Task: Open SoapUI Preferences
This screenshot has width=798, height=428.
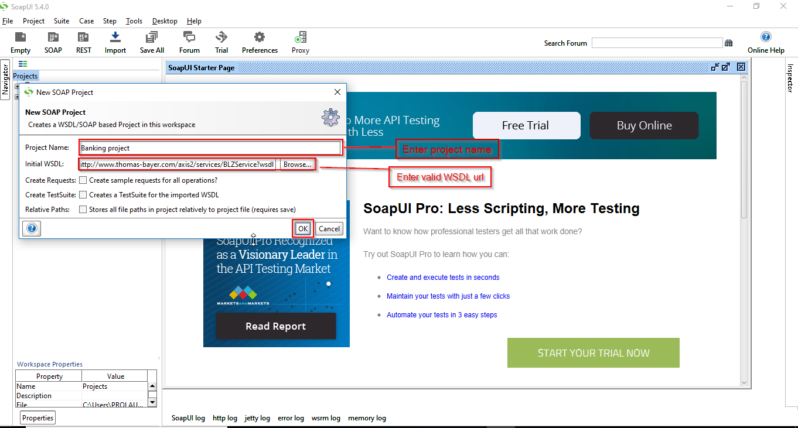Action: (259, 41)
